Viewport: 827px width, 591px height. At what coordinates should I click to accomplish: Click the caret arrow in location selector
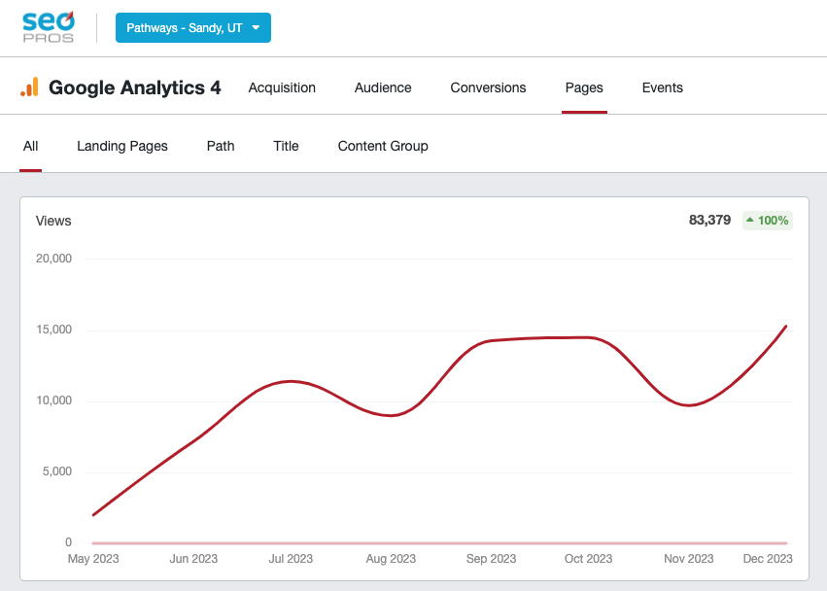point(256,28)
